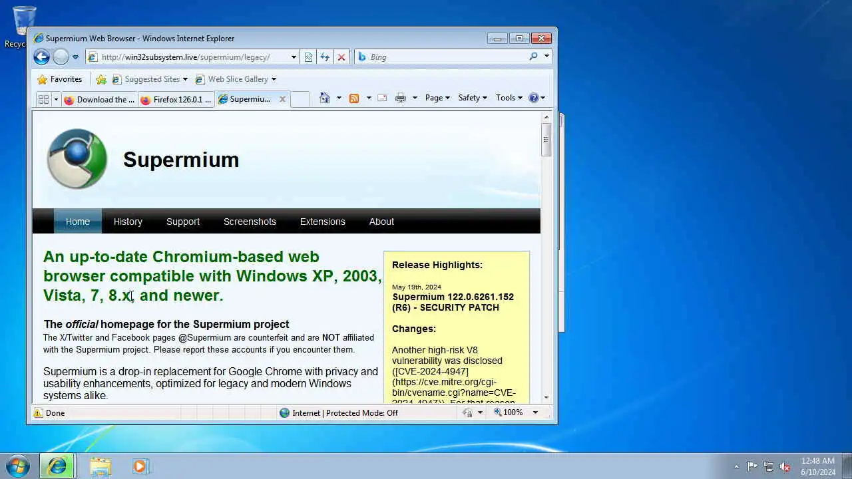Open the recent pages dropdown beside Forward
The height and width of the screenshot is (479, 852).
pyautogui.click(x=75, y=57)
